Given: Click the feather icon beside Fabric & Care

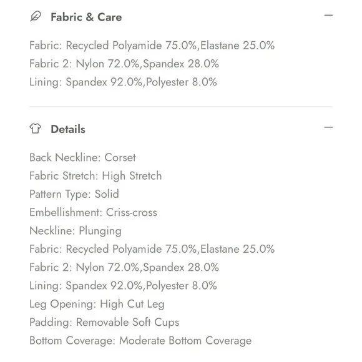Looking at the screenshot, I should coord(36,16).
